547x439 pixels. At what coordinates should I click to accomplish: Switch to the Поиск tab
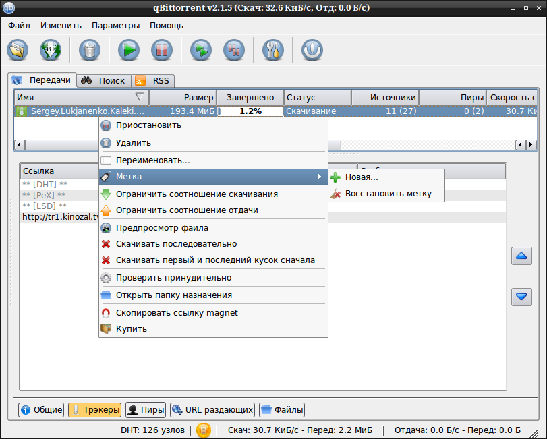104,80
